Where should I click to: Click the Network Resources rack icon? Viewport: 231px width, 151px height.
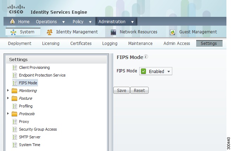click(113, 32)
